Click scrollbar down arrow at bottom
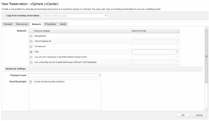209x121 pixels. [206, 109]
